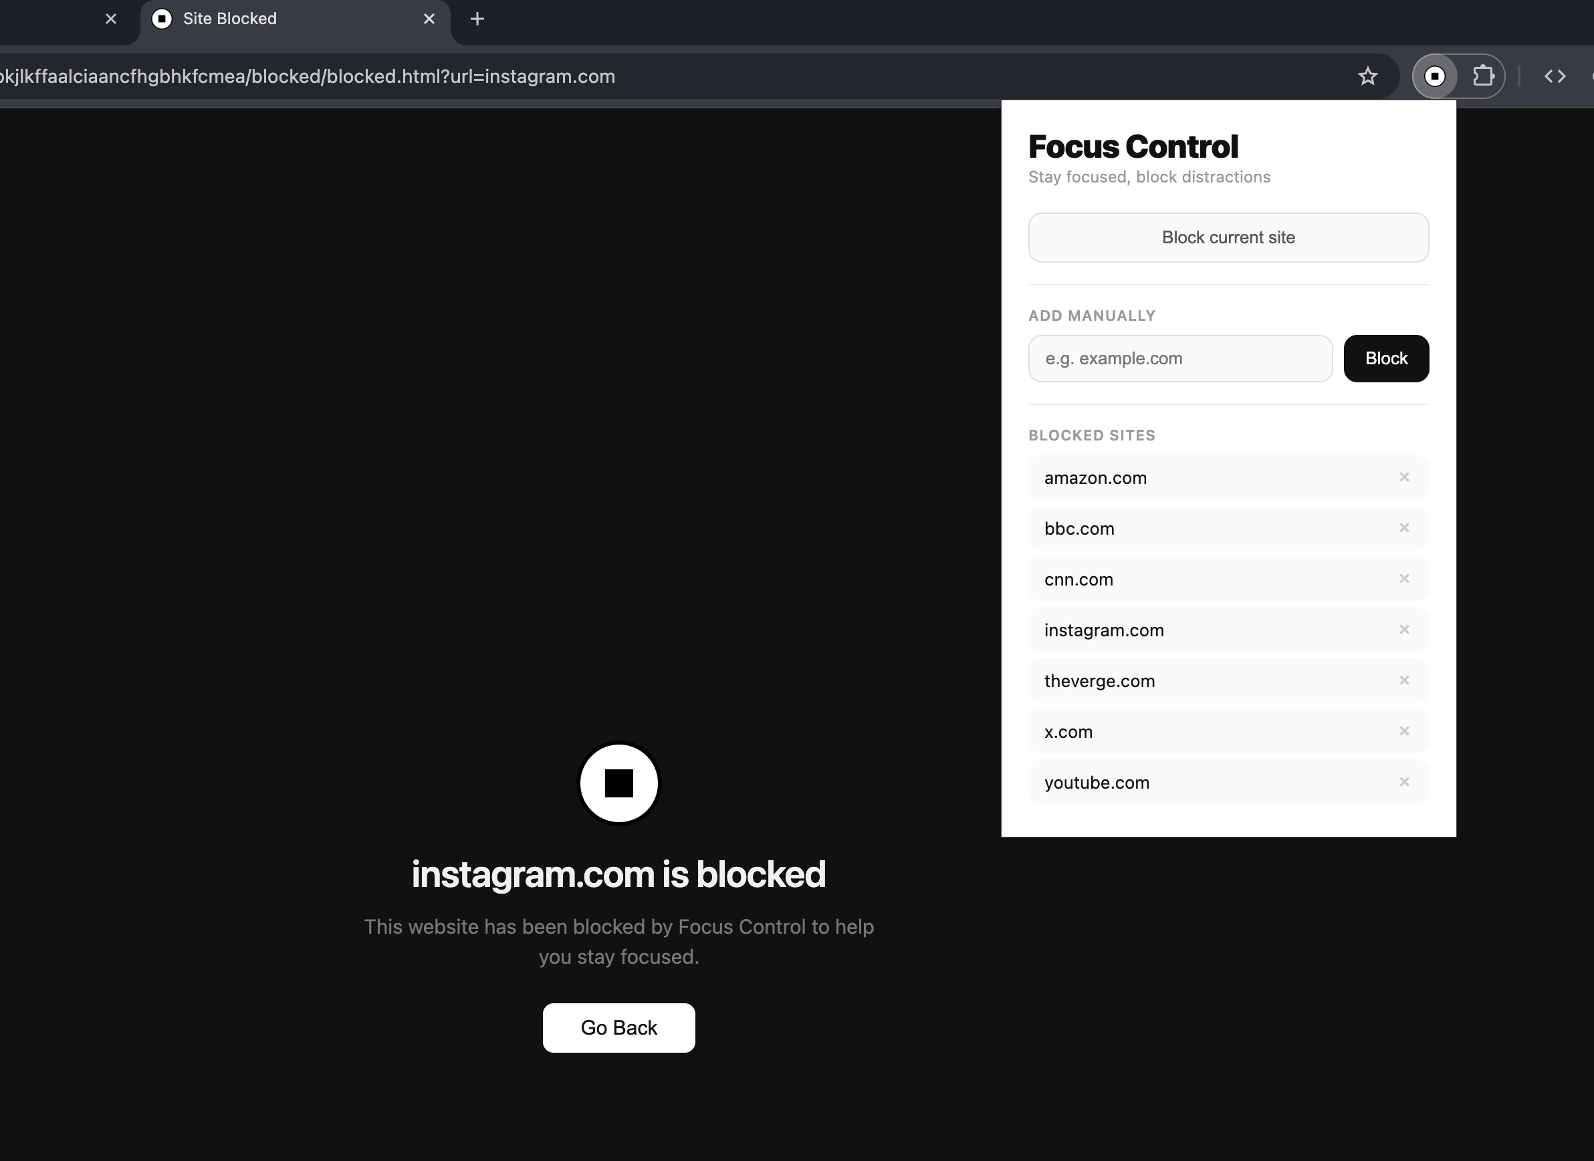Close the Site Blocked tab
This screenshot has width=1594, height=1161.
coord(429,19)
